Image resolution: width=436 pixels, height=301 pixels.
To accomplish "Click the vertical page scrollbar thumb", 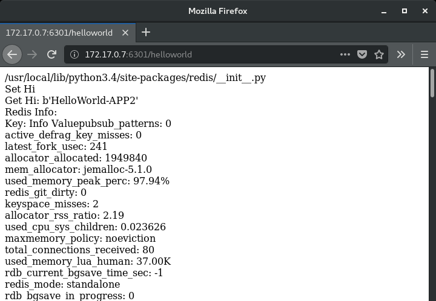I will point(432,82).
